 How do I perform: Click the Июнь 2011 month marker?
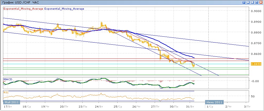[214, 102]
